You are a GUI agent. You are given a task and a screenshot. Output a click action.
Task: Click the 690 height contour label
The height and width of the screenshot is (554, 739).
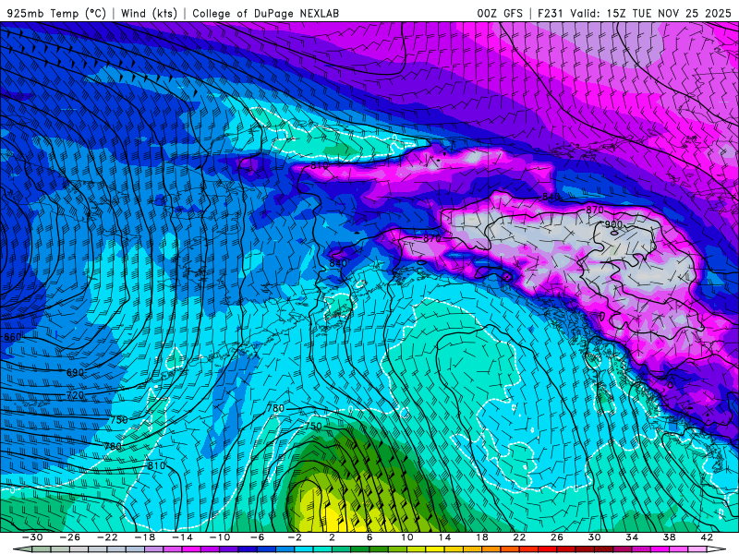(x=75, y=373)
